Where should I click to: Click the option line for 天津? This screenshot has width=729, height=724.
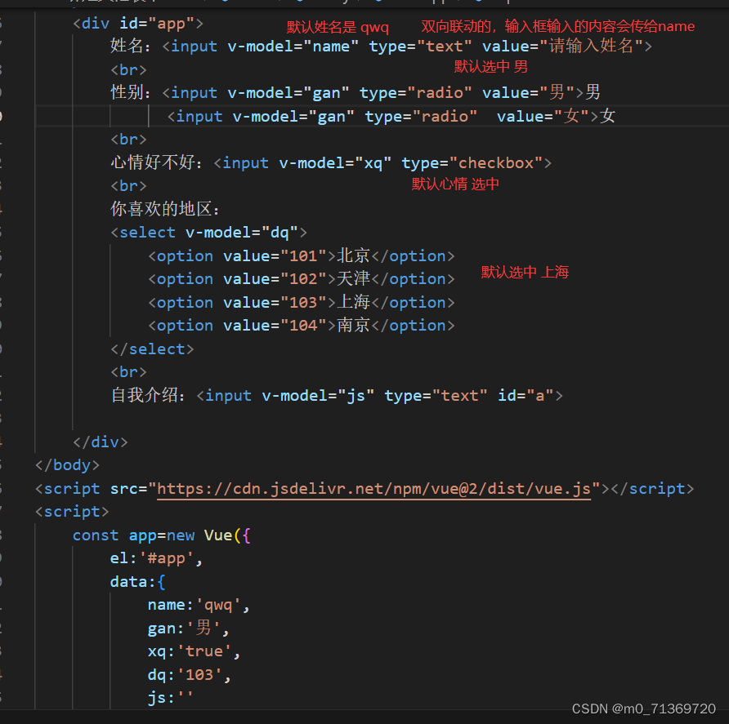coord(302,279)
